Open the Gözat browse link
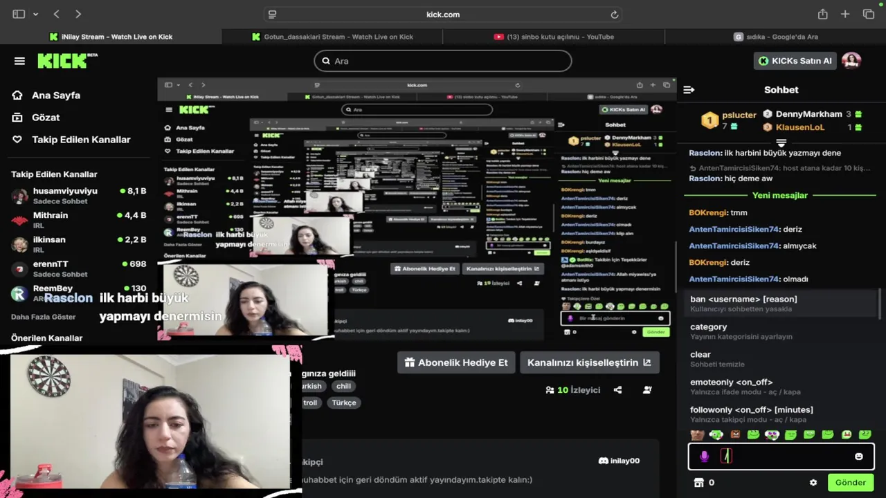 pyautogui.click(x=36, y=118)
